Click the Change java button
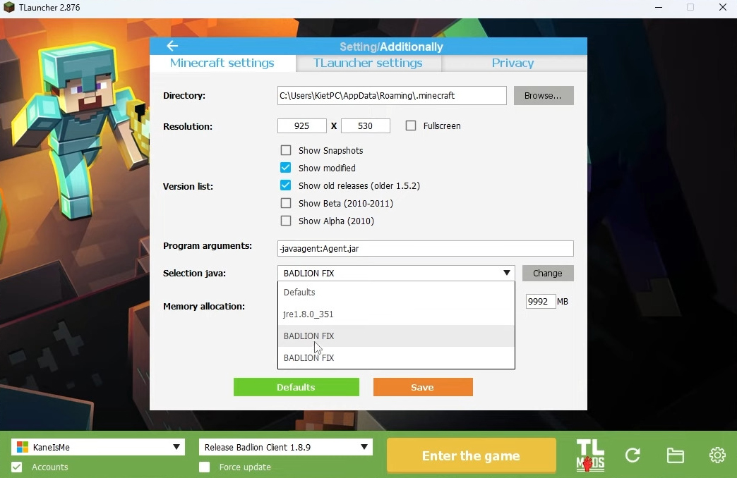Image resolution: width=737 pixels, height=478 pixels. tap(548, 273)
